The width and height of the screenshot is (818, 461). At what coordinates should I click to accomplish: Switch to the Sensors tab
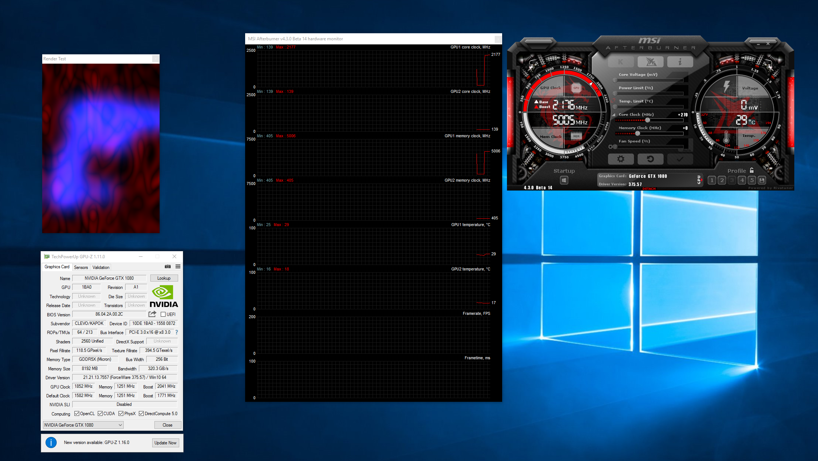(81, 267)
